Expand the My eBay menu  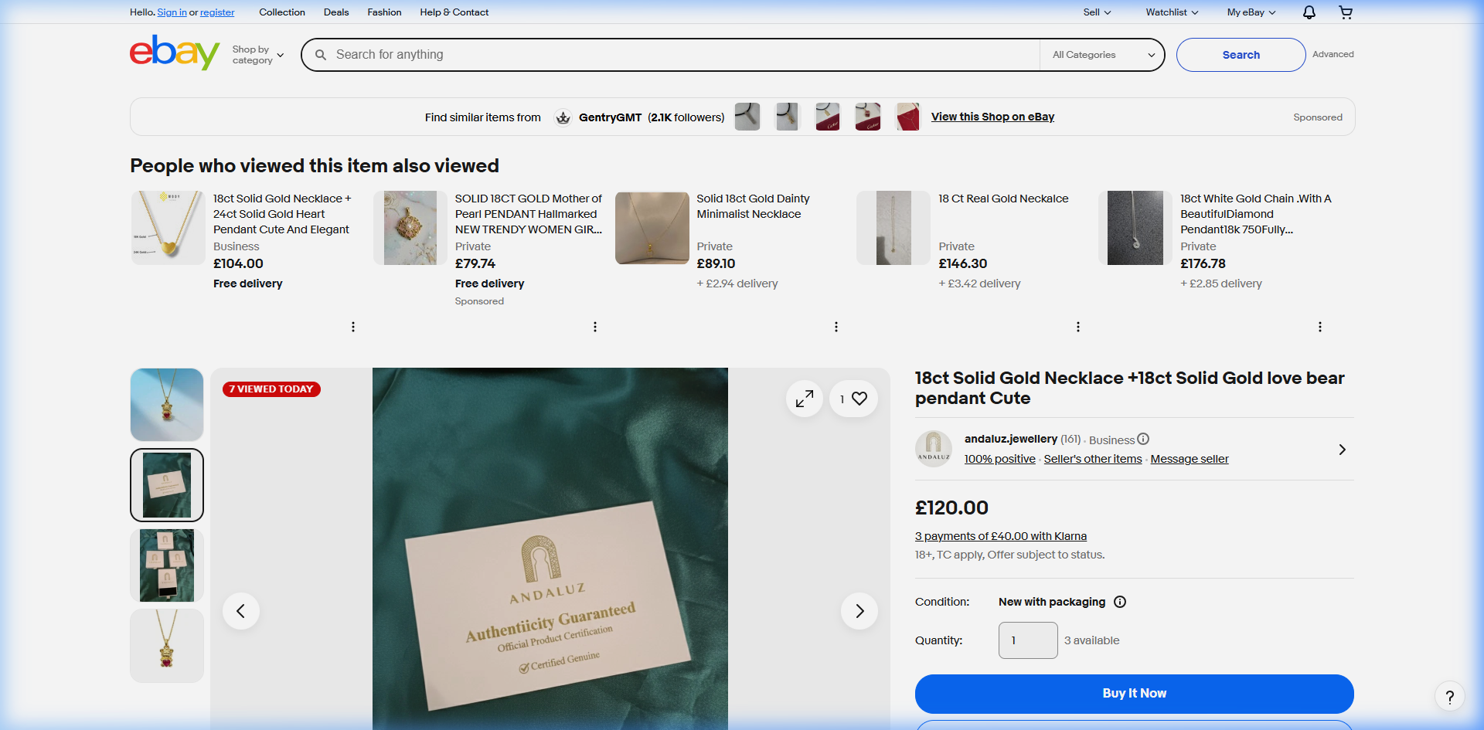[x=1251, y=12]
